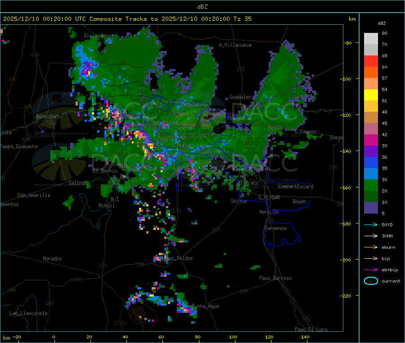Click the '30HM' legend label
Viewport: 405px width, 343px height.
(x=387, y=236)
